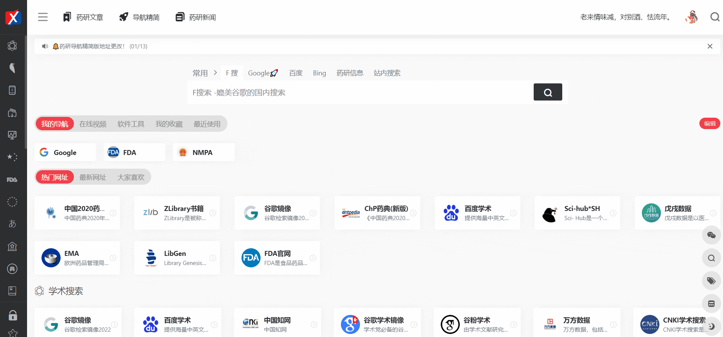This screenshot has width=723, height=337.
Task: Click the floating card-layout button
Action: [711, 303]
